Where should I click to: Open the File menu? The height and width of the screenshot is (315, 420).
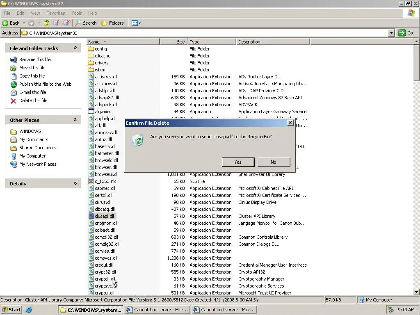click(7, 13)
